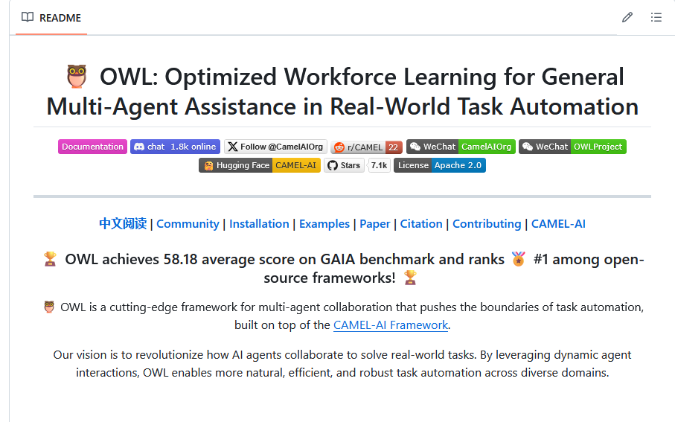This screenshot has width=675, height=422.
Task: Open the README outline list icon
Action: (x=656, y=17)
